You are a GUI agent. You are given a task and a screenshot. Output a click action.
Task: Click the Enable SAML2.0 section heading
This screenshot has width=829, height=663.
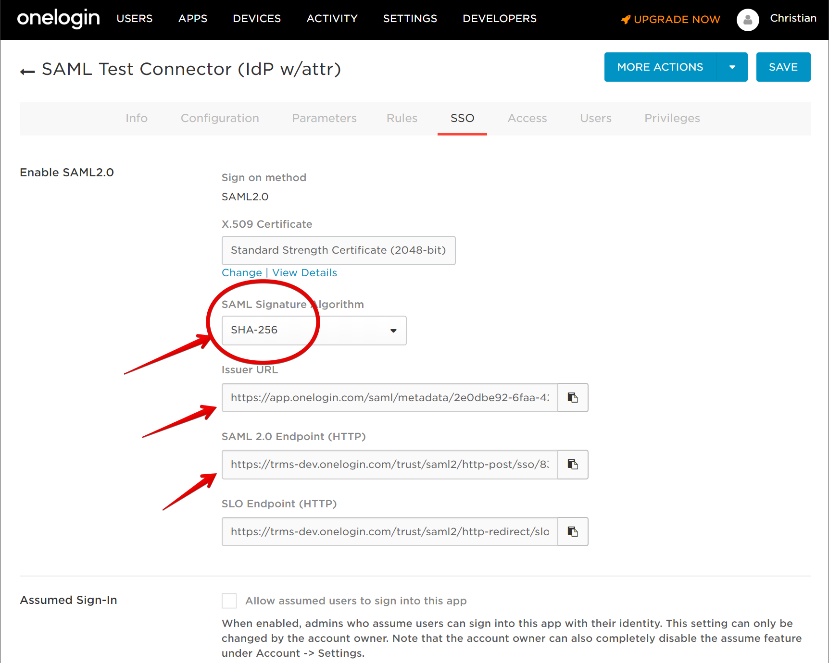coord(67,172)
